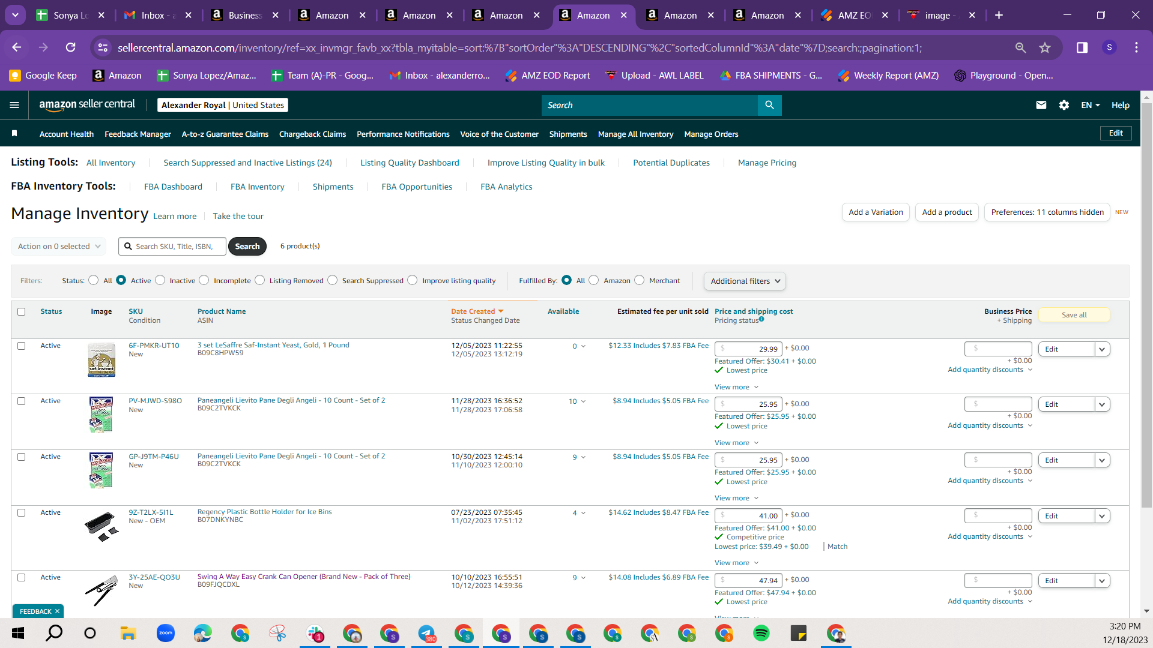
Task: Click the bookmark flag icon in favorites bar
Action: (x=14, y=133)
